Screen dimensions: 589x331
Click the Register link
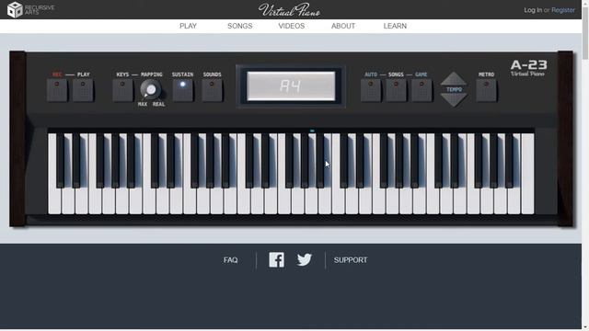click(562, 10)
